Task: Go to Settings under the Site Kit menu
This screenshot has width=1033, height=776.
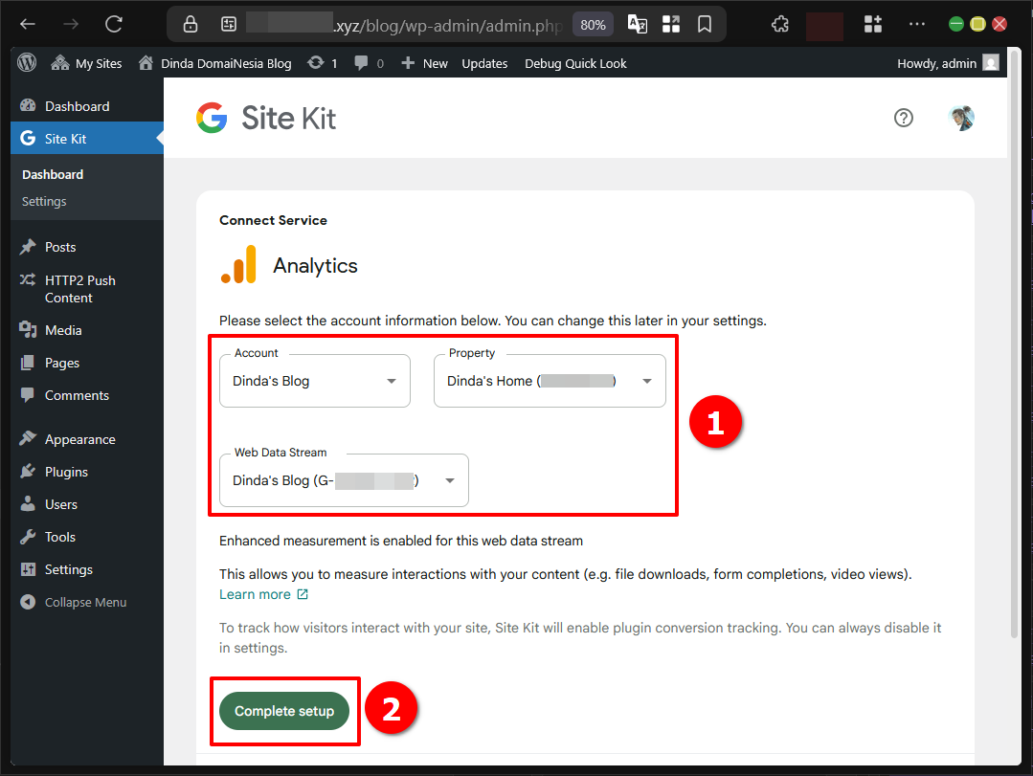Action: tap(43, 201)
